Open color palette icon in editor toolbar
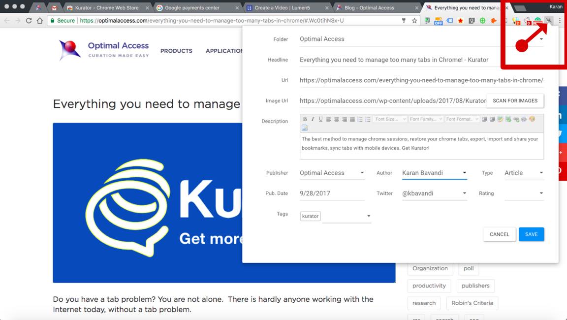Screen dimensions: 567x320 (532, 119)
